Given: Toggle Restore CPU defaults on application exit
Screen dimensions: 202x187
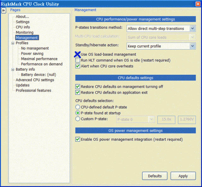Looking at the screenshot, I should [x=78, y=92].
